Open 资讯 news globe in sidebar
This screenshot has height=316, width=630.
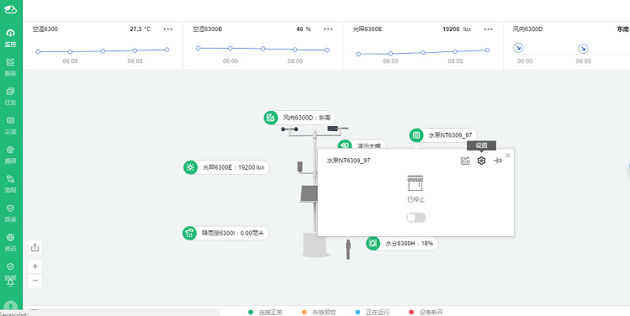(x=10, y=243)
